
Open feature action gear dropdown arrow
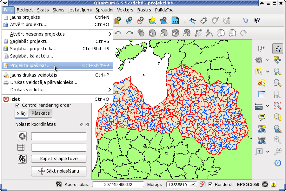click(x=267, y=60)
